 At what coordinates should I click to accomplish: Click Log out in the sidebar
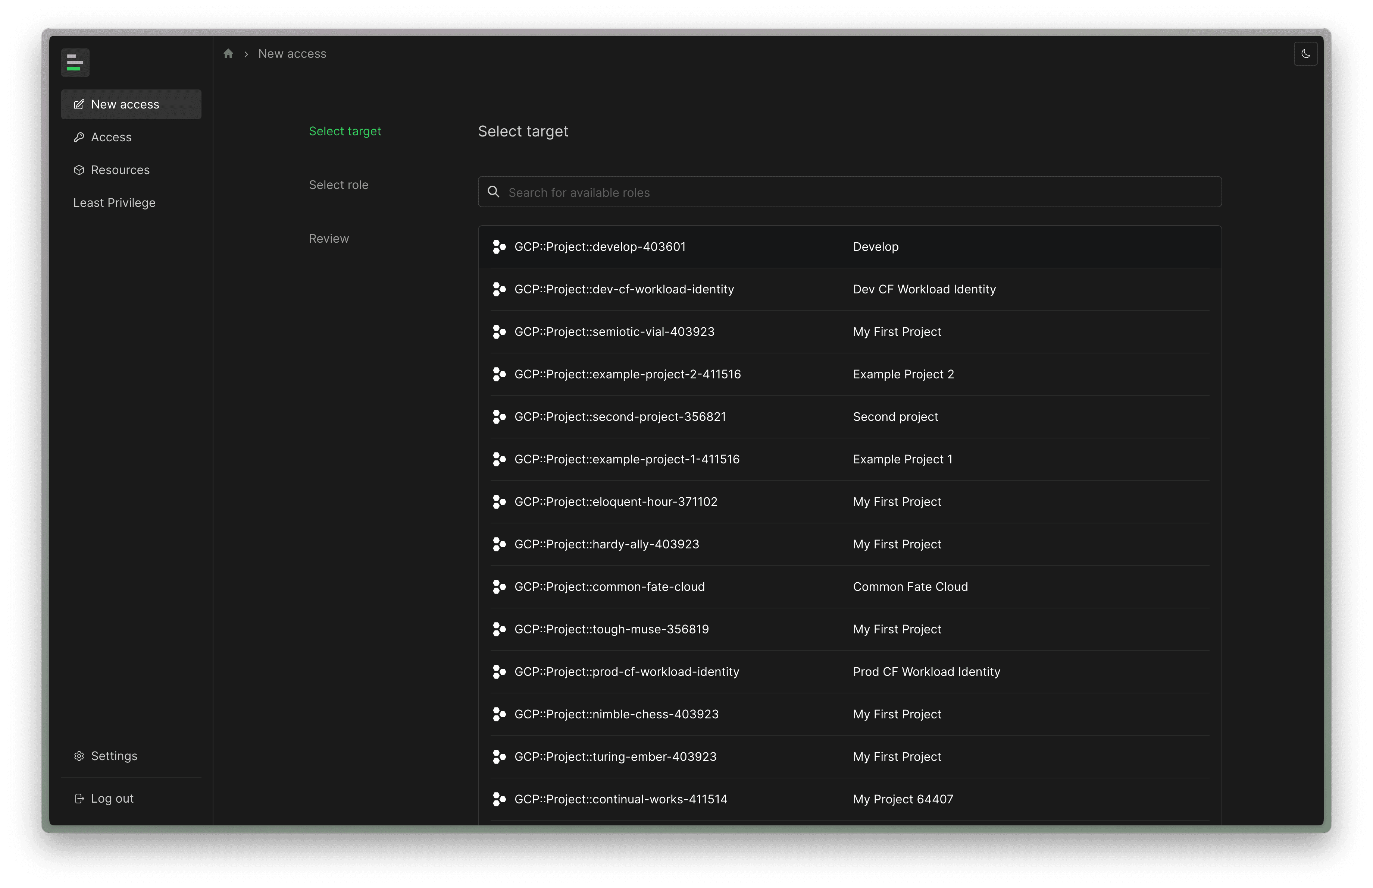point(131,798)
